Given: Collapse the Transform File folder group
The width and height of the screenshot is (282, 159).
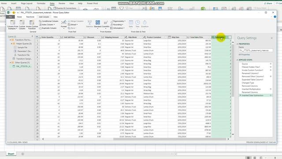Looking at the screenshot, I should click(10, 40).
